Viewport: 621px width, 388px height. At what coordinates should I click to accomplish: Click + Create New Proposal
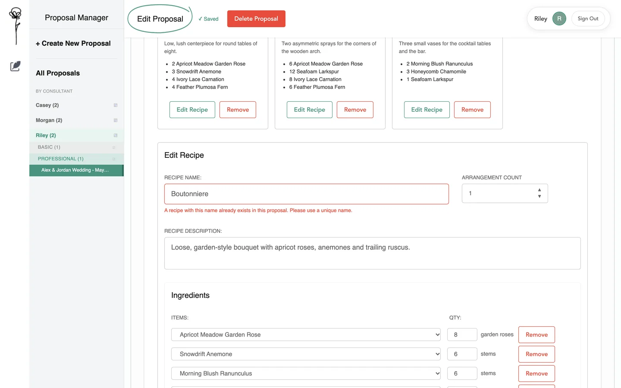coord(73,44)
